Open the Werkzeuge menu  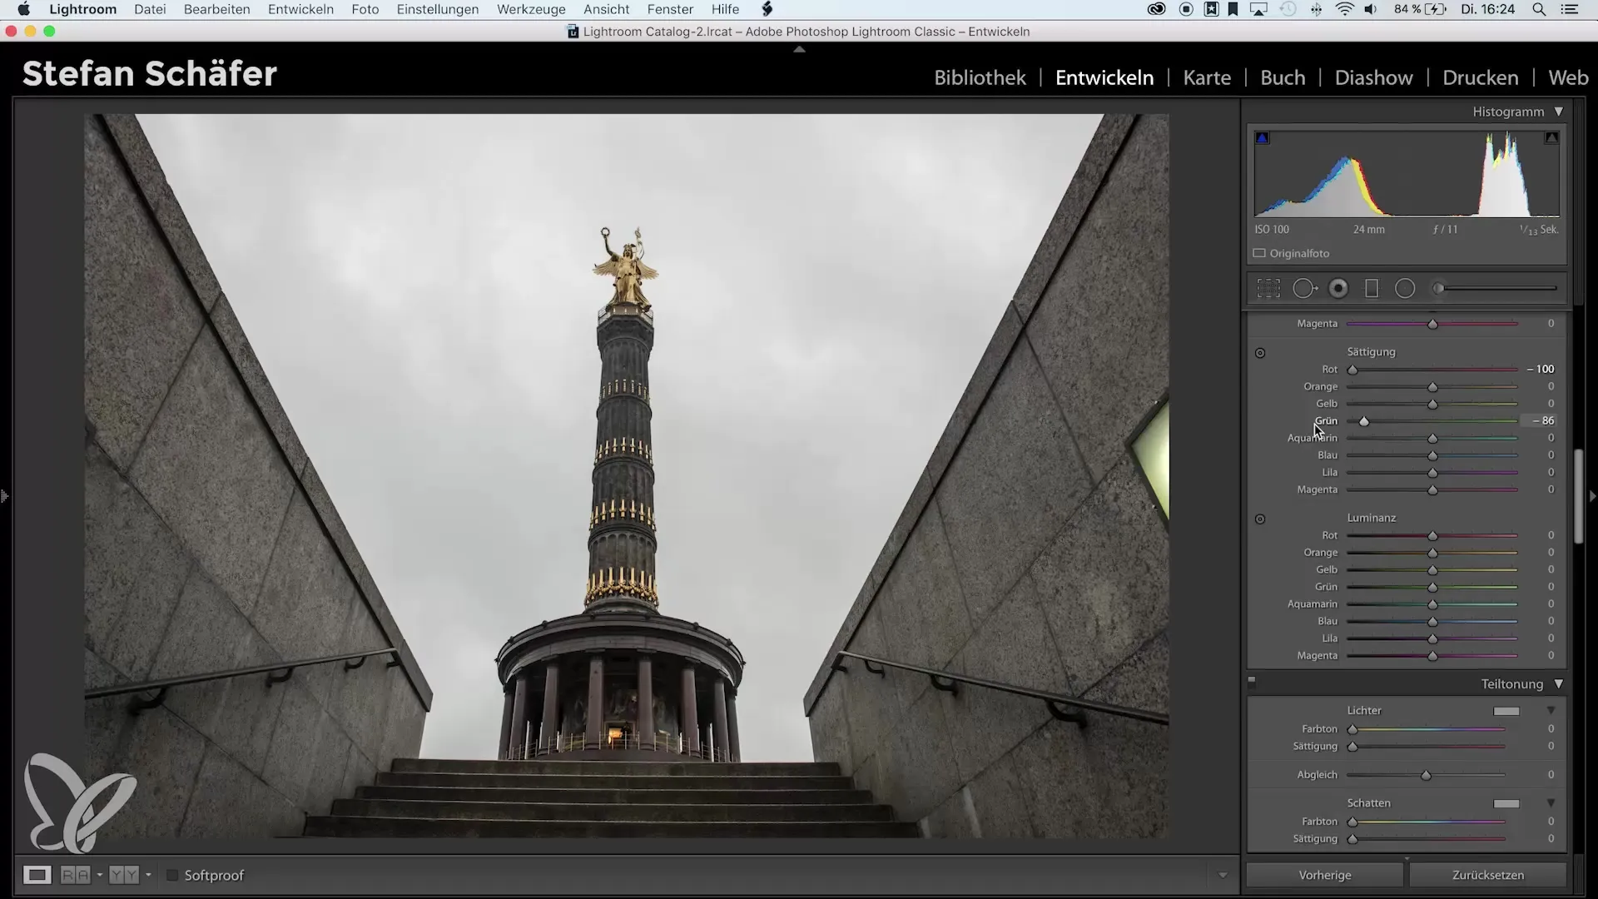[x=531, y=9]
